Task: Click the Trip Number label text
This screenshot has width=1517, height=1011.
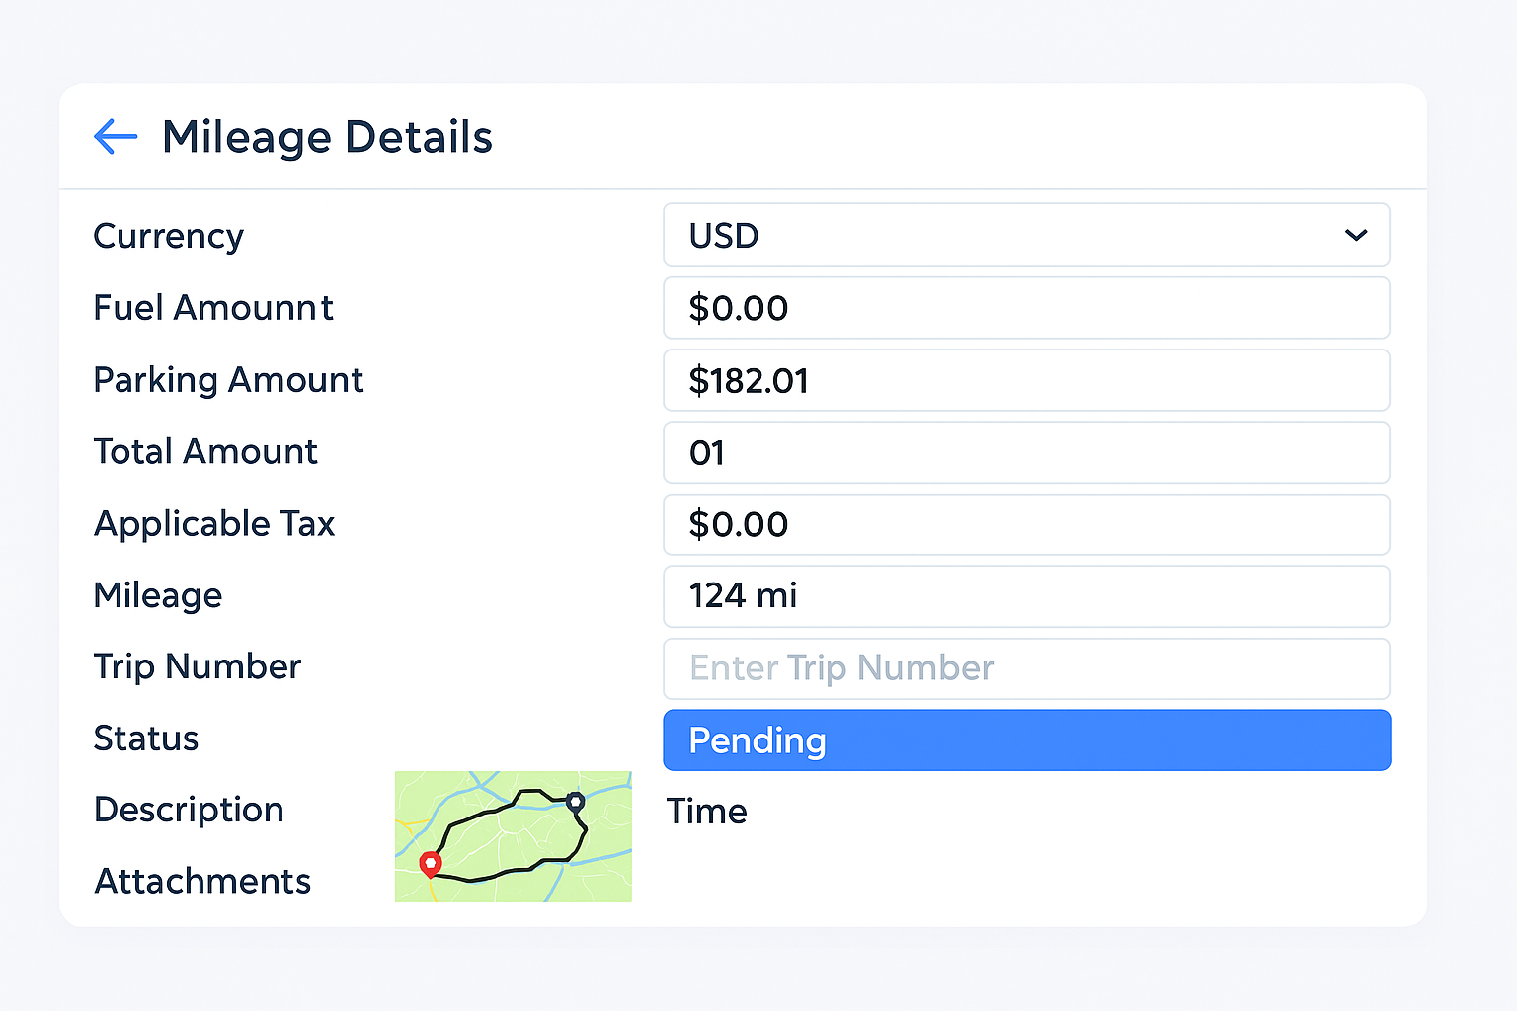Action: [x=198, y=666]
